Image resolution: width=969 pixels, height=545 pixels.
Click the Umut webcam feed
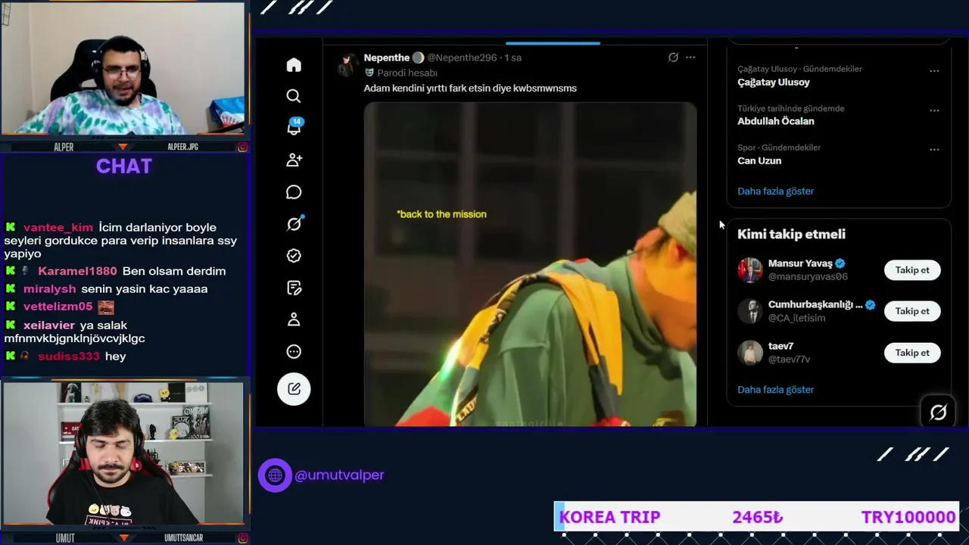123,453
